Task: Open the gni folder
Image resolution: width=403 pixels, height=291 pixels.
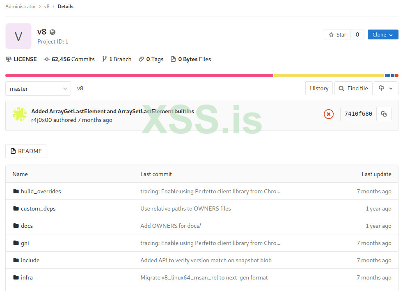Action: 25,243
